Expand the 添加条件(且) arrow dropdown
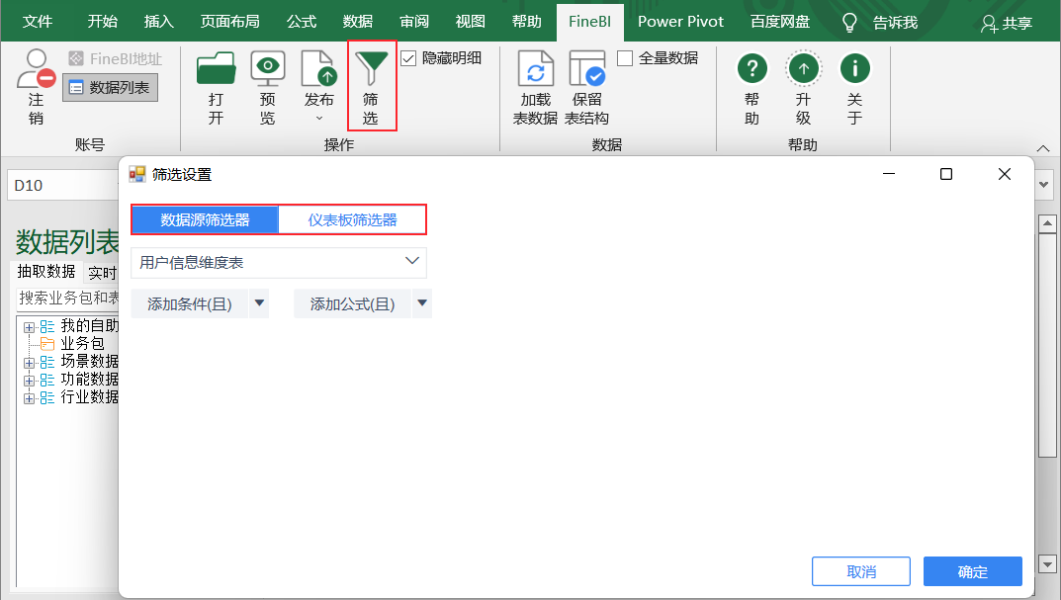This screenshot has height=600, width=1061. pyautogui.click(x=259, y=303)
